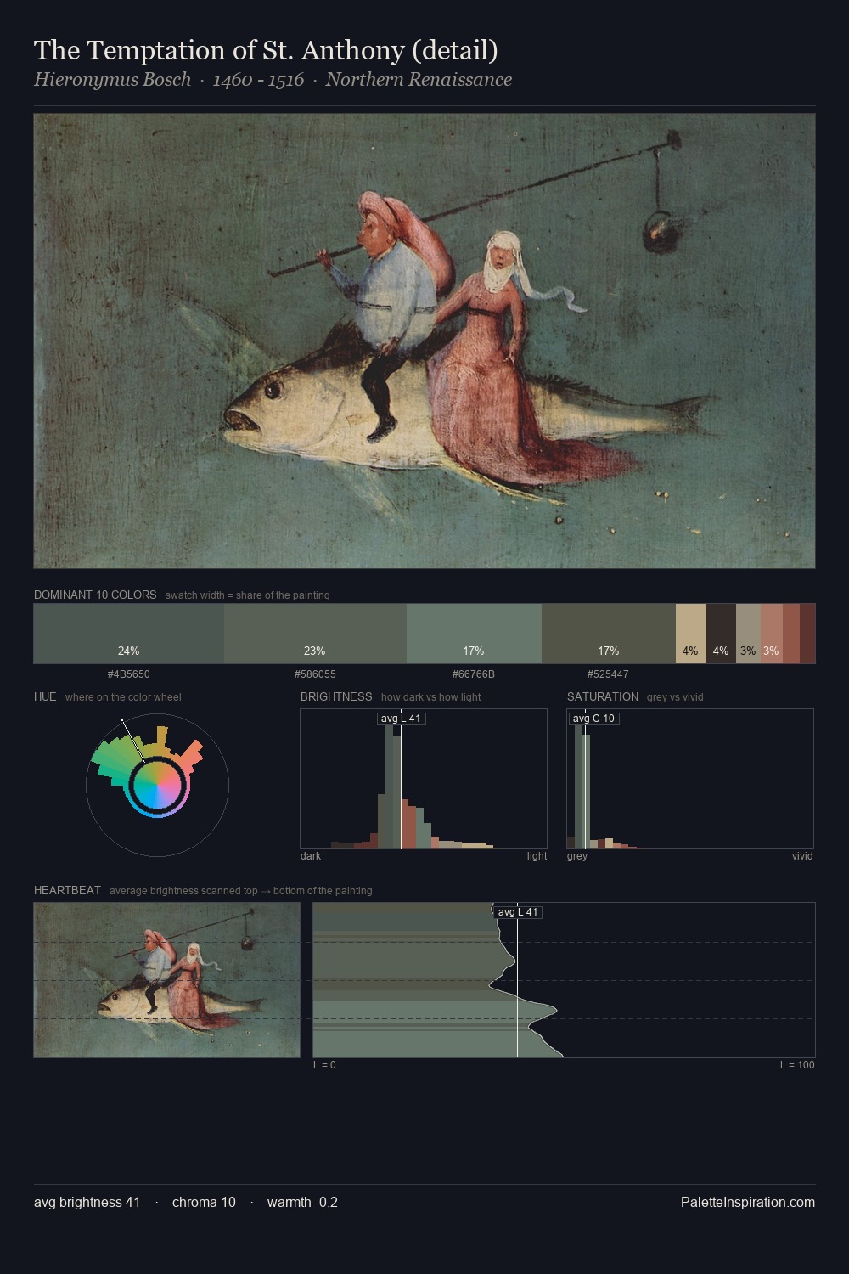
Task: Click the 'vivid' axis label
Action: 802,856
